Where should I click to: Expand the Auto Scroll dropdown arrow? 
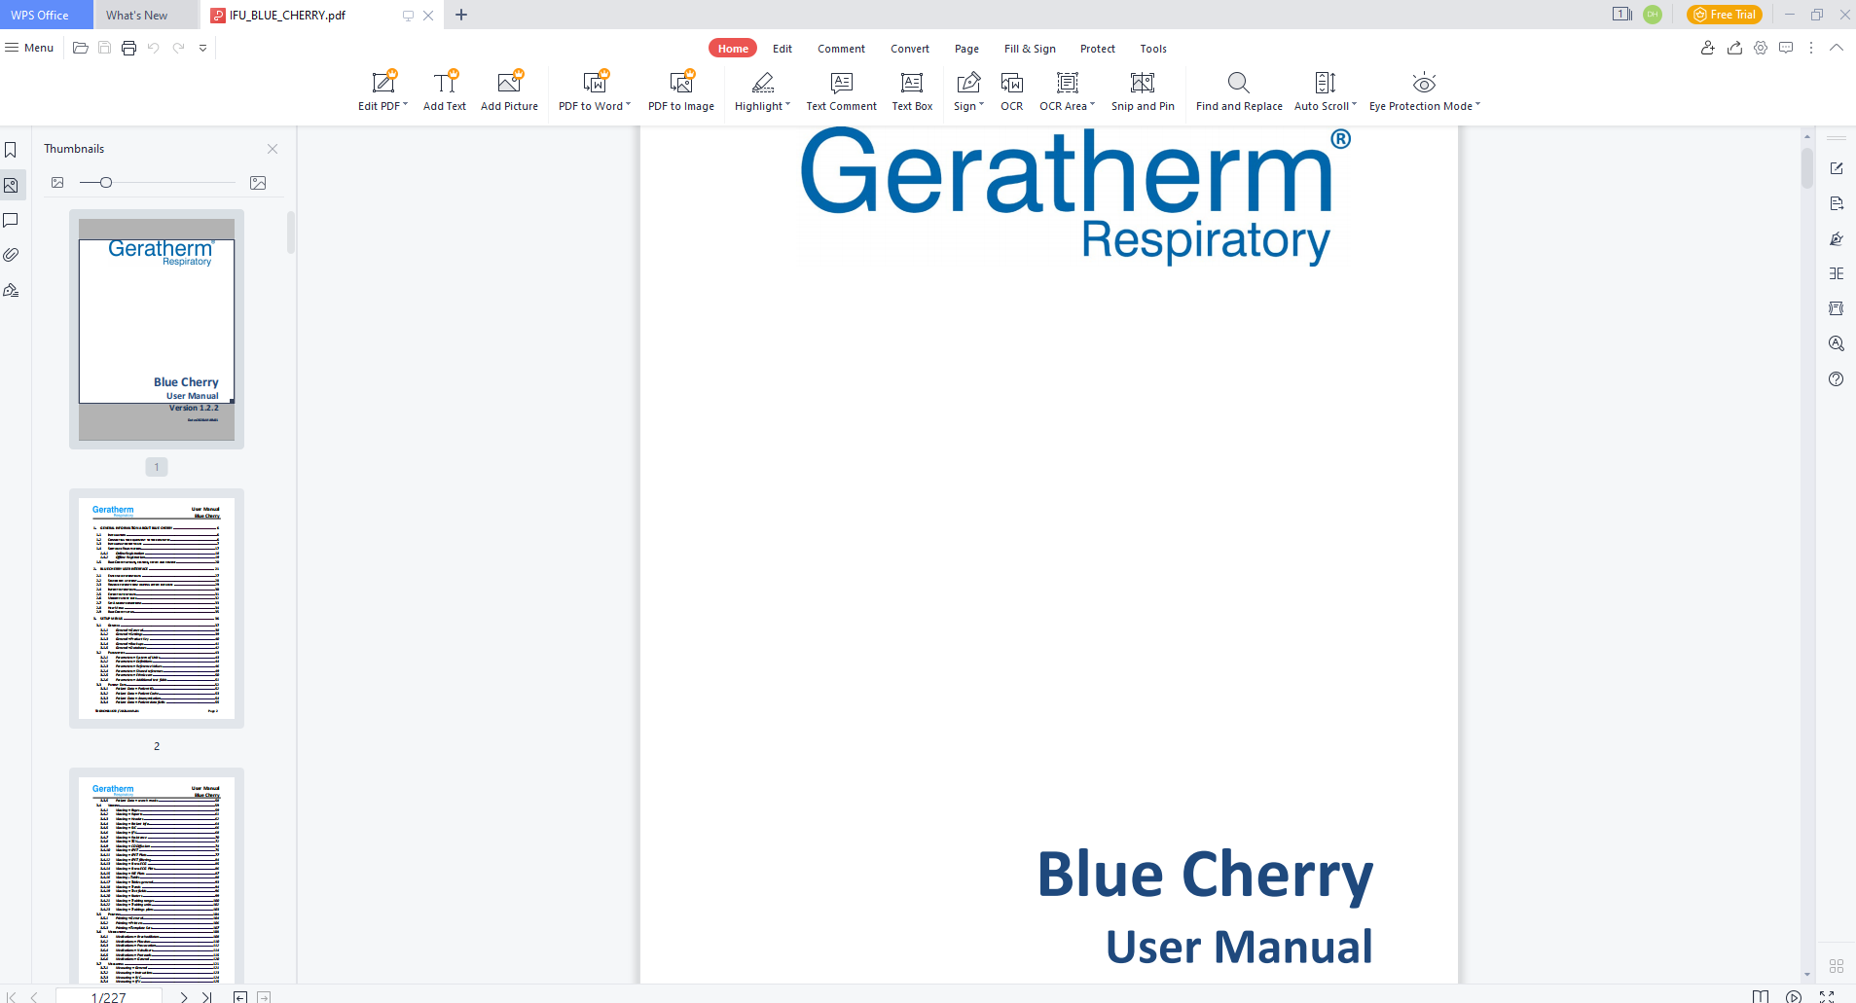pos(1355,105)
